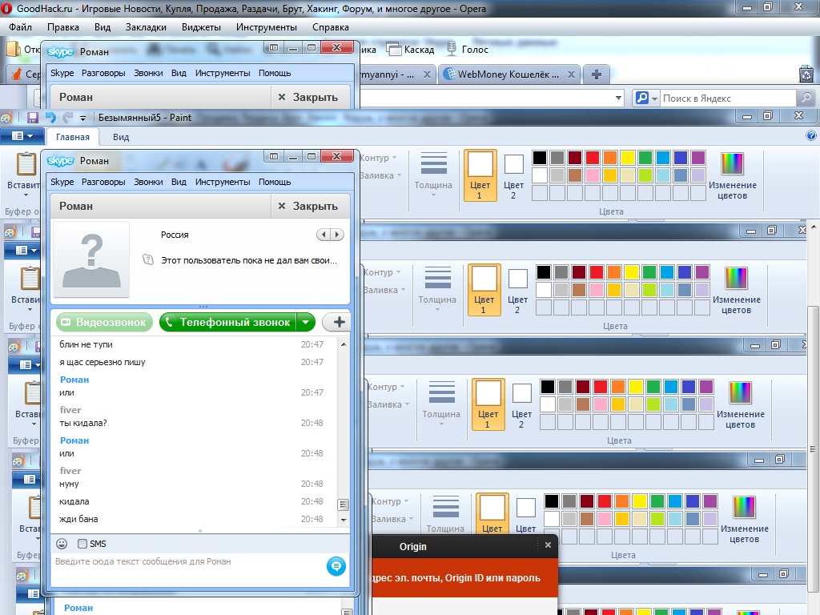
Task: Click Изменение цветов in the topmost Paint ribbon
Action: [732, 176]
